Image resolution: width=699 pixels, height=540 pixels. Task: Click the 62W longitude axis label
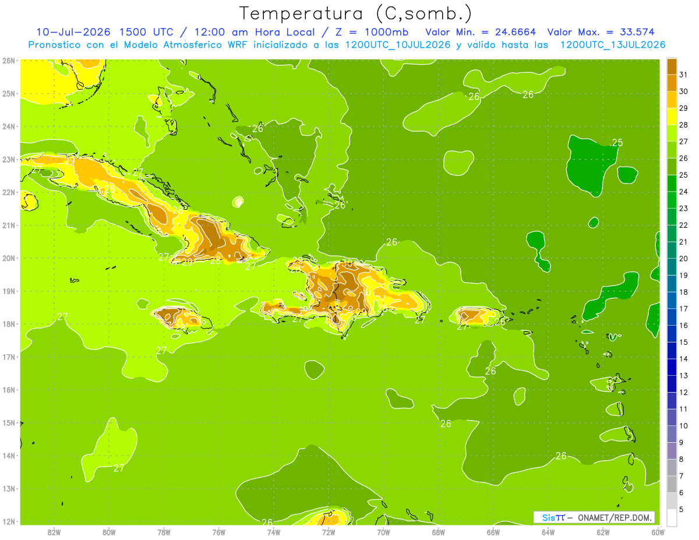click(603, 532)
